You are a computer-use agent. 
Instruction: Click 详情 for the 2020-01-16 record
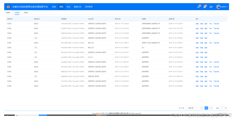(201, 24)
